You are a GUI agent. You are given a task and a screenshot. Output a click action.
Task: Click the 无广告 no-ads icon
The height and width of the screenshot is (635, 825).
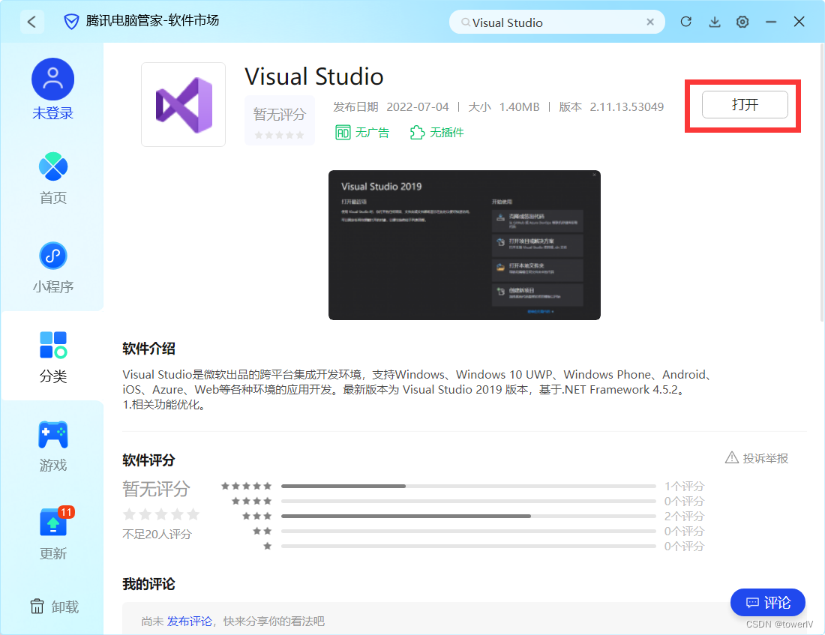(x=343, y=132)
